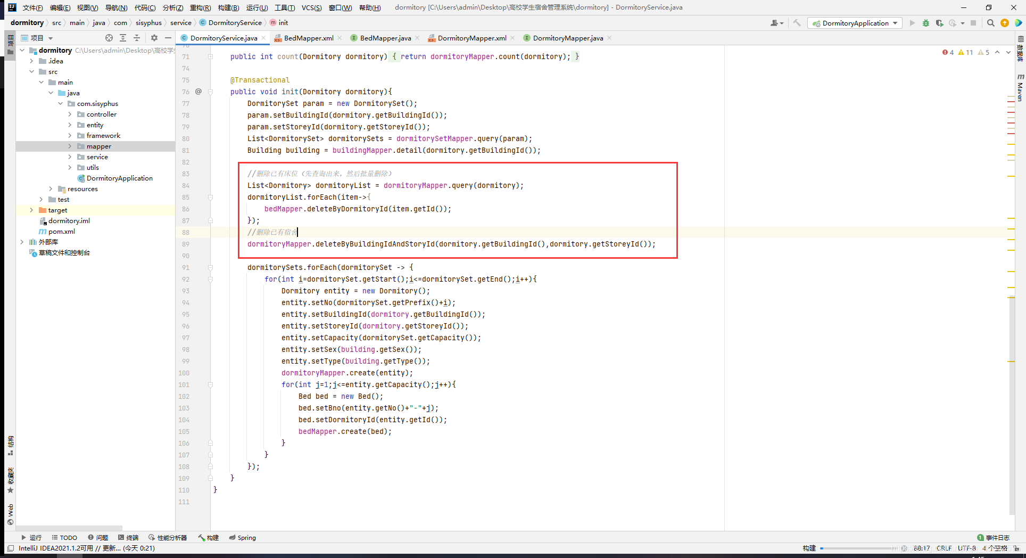
Task: Click the colorful plugin icon at toolbar end
Action: [x=1018, y=23]
